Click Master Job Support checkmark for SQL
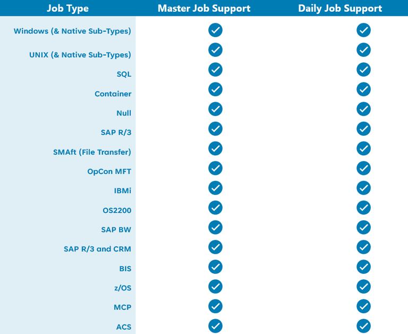Viewport: 408px width, 334px height. tap(215, 70)
